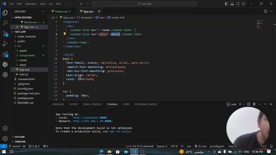Close the App.vue editor tab
This screenshot has width=276, height=155.
(99, 12)
